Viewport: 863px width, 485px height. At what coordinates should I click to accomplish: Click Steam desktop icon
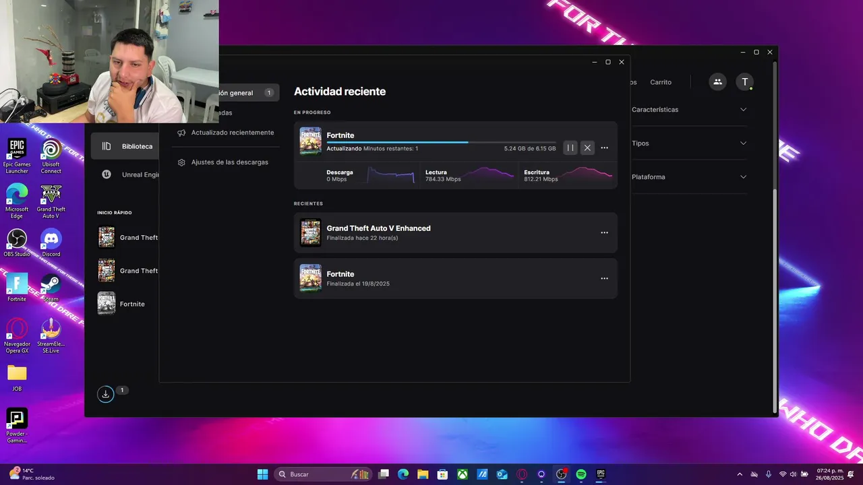click(51, 288)
